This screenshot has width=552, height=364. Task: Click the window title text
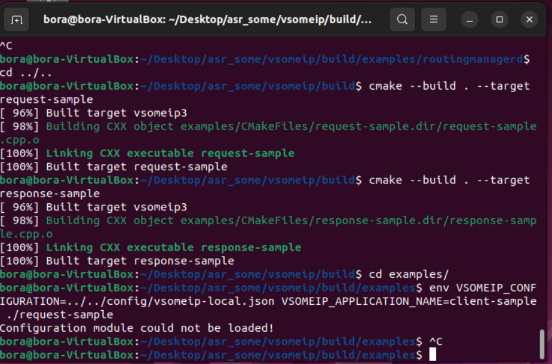[x=207, y=19]
